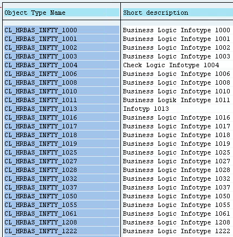Select row CL_HRBAS_INFTY_1002

(x=62, y=48)
